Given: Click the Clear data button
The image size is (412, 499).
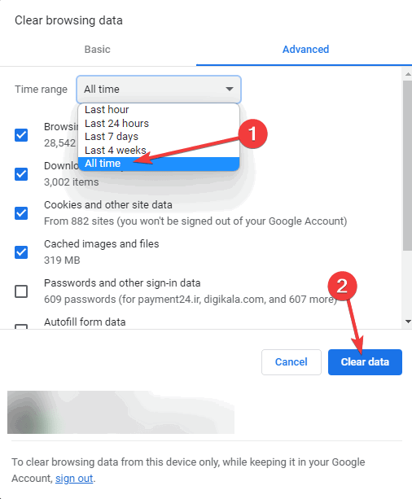Looking at the screenshot, I should tap(365, 362).
